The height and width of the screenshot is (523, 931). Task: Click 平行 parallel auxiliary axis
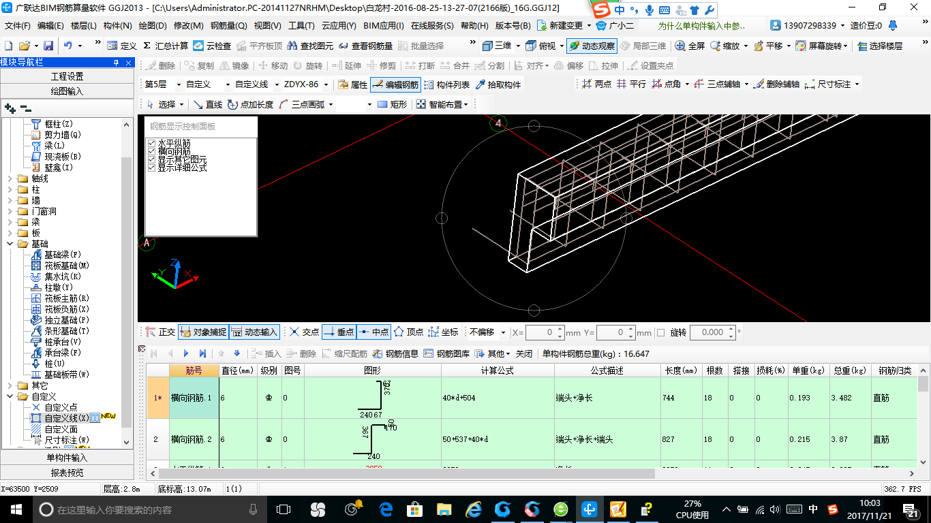pyautogui.click(x=631, y=84)
